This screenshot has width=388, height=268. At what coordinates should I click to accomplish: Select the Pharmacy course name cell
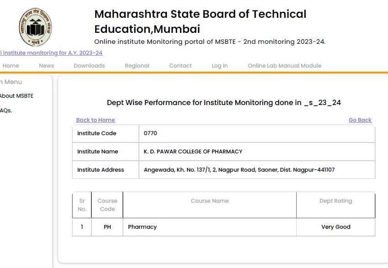[x=143, y=227]
